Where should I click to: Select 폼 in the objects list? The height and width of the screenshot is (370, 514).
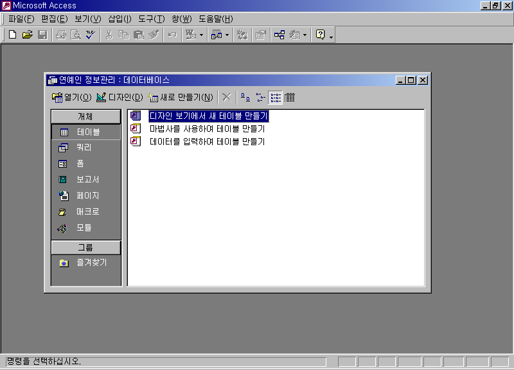[86, 164]
